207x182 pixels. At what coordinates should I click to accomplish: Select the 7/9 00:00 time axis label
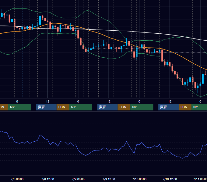pyautogui.click(x=78, y=179)
